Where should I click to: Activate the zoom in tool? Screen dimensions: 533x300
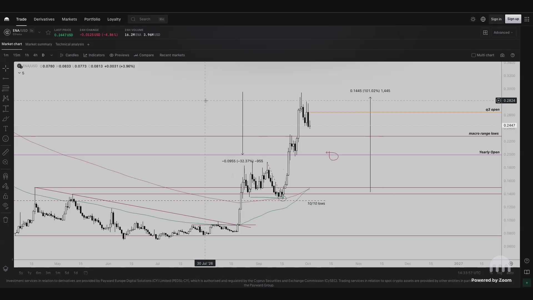click(6, 162)
